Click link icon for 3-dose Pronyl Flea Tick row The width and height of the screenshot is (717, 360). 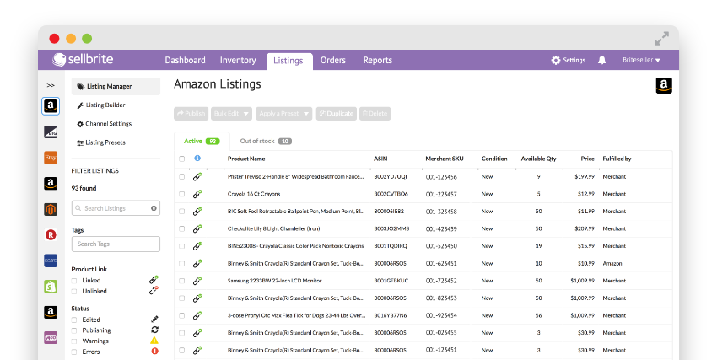[197, 315]
